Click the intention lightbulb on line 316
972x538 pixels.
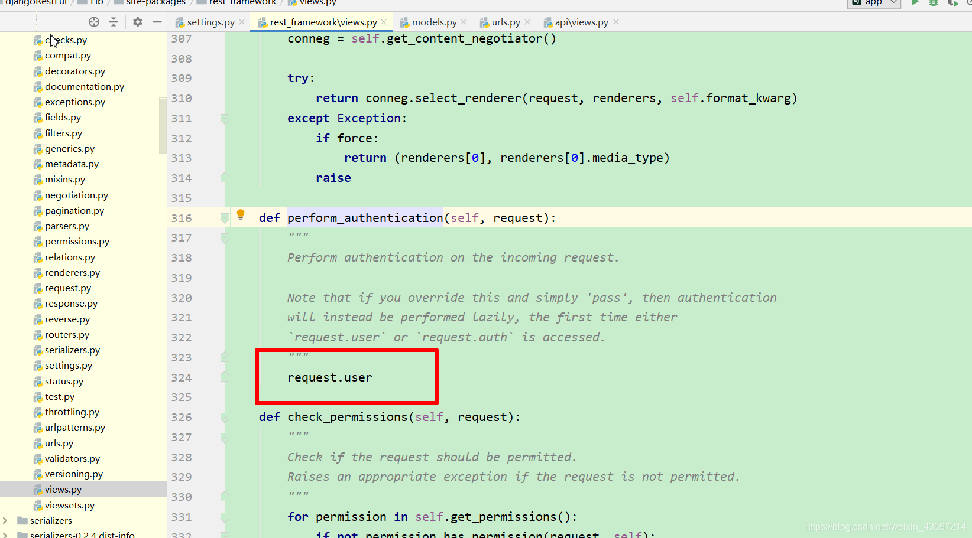click(x=241, y=214)
